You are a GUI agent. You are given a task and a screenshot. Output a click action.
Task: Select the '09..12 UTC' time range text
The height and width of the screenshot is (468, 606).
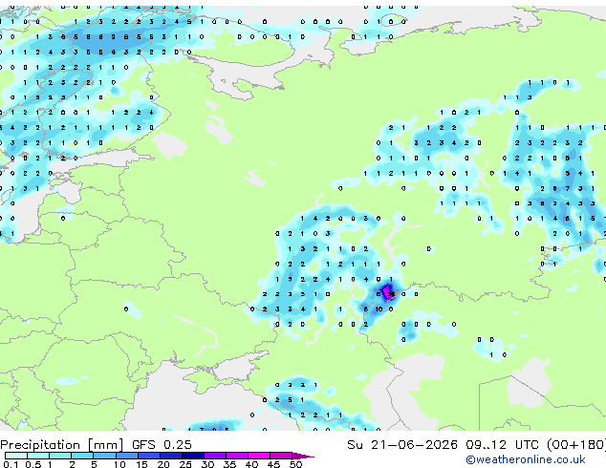click(502, 445)
